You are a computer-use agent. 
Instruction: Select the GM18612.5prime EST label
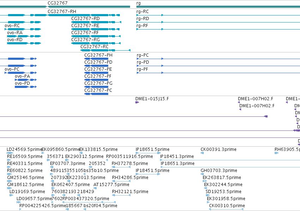(x=25, y=185)
